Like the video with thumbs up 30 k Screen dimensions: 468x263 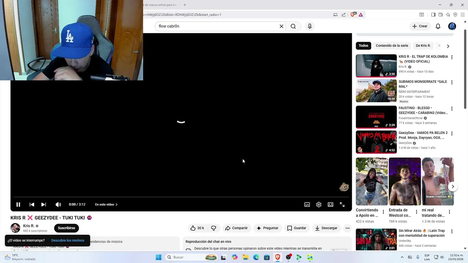coord(197,228)
